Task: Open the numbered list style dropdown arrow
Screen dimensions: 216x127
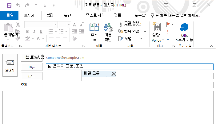Action: [66, 32]
